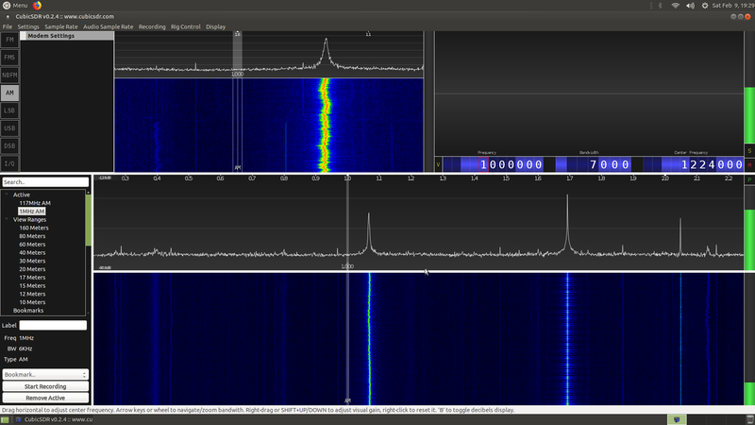Open the system Menu button
The width and height of the screenshot is (755, 425).
pyautogui.click(x=15, y=6)
